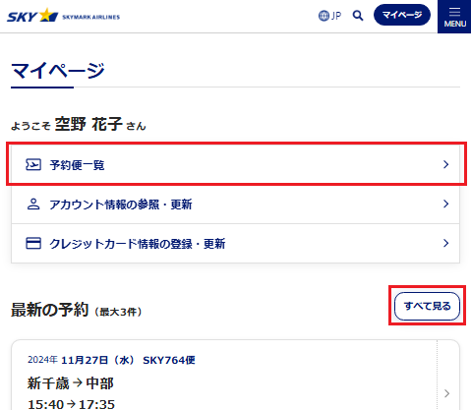Click chevron arrow on アカウント情報 row
The image size is (471, 410).
pos(445,204)
